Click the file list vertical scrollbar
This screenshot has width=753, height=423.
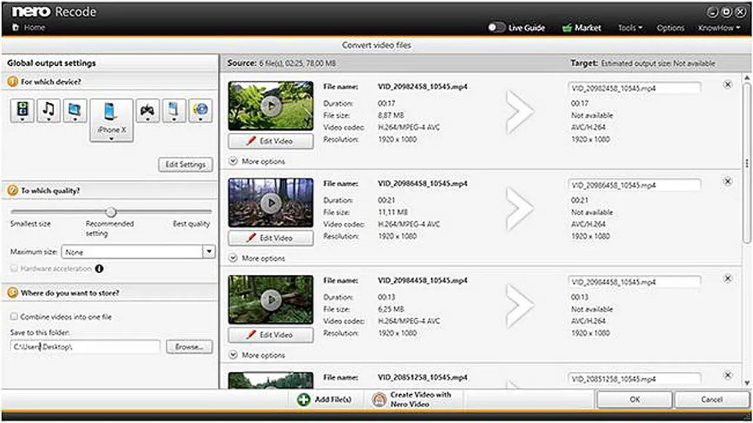747,163
